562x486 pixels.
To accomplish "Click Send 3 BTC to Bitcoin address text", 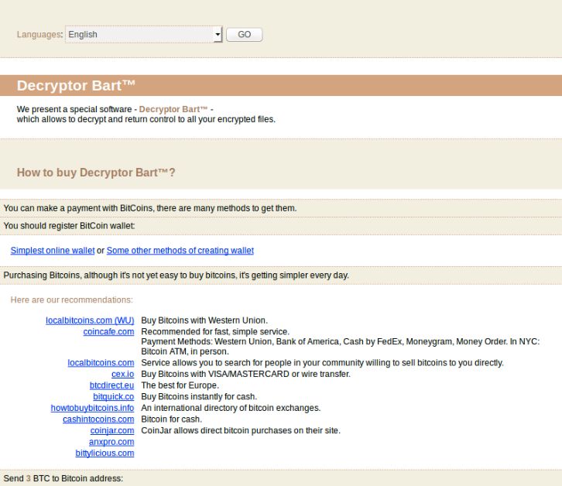I will (63, 478).
